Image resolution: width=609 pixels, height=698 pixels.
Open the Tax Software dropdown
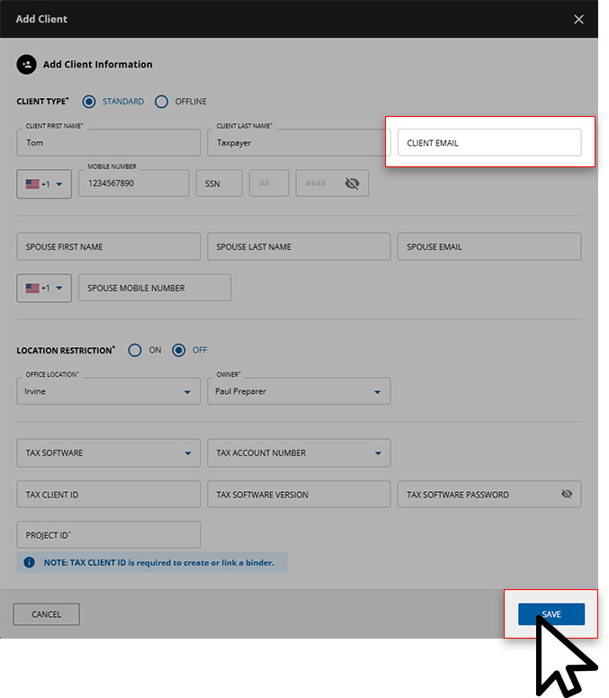pyautogui.click(x=109, y=452)
